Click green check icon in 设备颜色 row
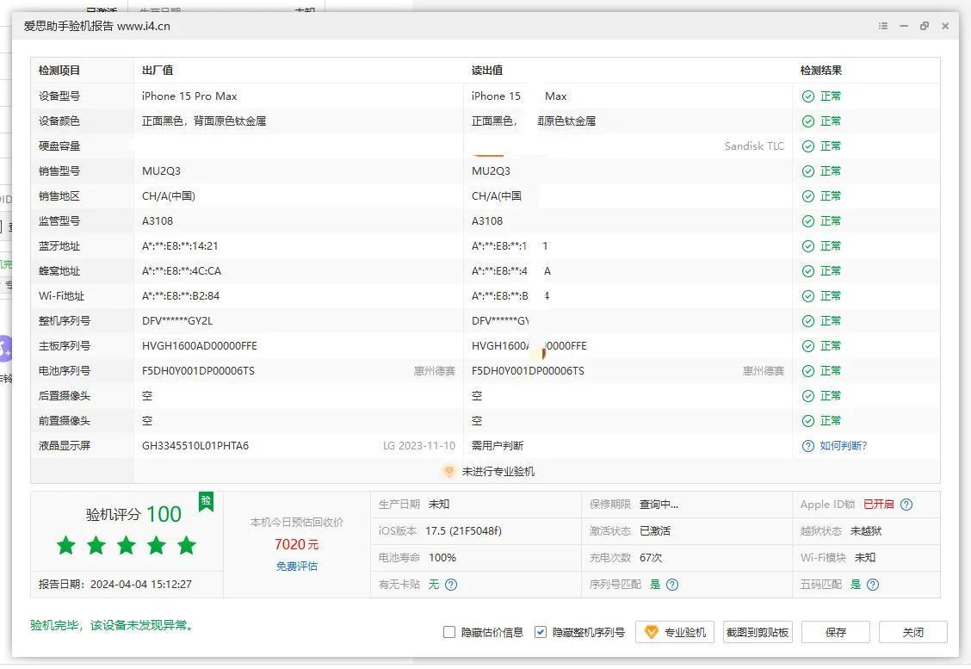The image size is (971, 669). (x=808, y=121)
